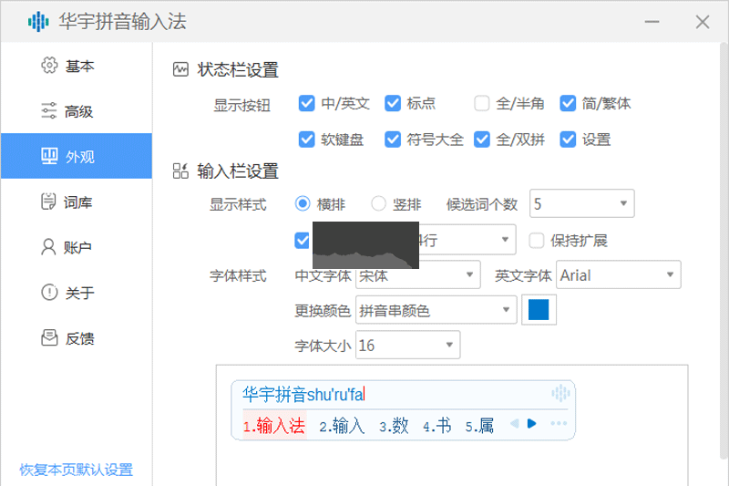This screenshot has width=729, height=486.
Task: Click the 华宇拼音输入法 logo icon in title bar
Action: (x=38, y=21)
